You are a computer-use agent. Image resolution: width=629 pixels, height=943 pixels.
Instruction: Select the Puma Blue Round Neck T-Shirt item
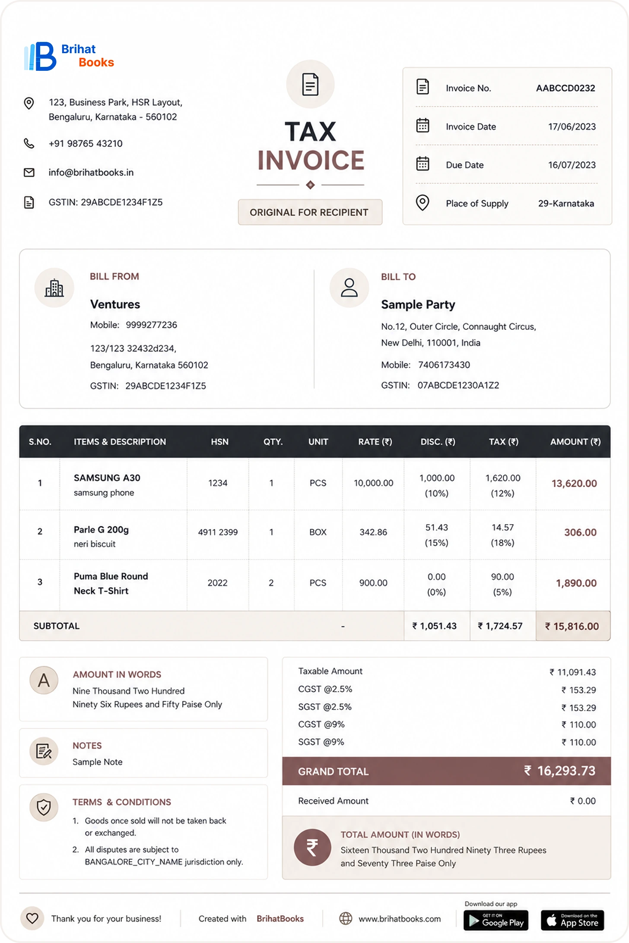pos(111,583)
